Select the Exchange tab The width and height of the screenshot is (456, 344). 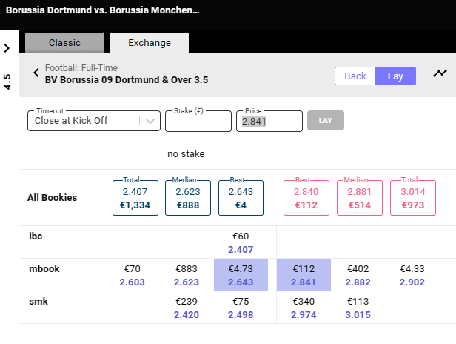pyautogui.click(x=150, y=42)
